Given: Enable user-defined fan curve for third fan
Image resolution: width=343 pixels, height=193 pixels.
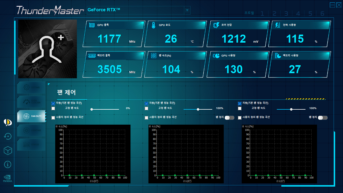Looking at the screenshot, I should click(x=240, y=118).
